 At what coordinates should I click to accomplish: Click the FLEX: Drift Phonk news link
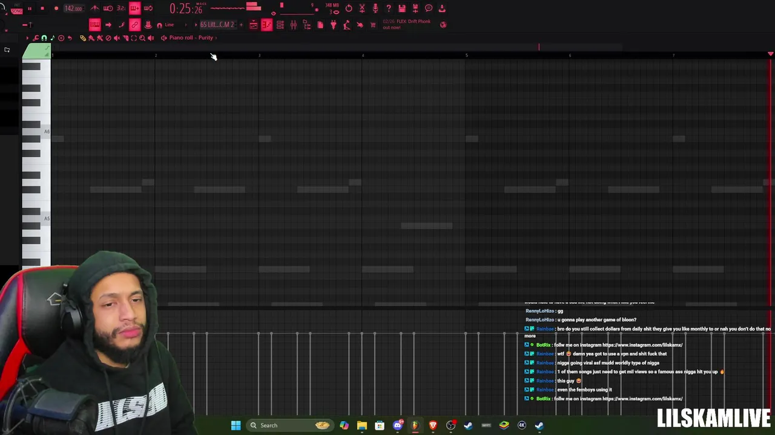pyautogui.click(x=406, y=24)
